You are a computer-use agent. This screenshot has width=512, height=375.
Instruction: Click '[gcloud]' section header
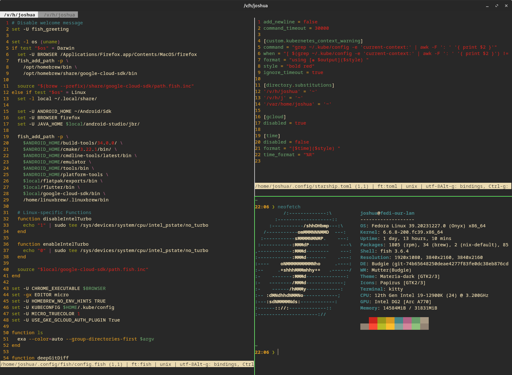click(275, 117)
